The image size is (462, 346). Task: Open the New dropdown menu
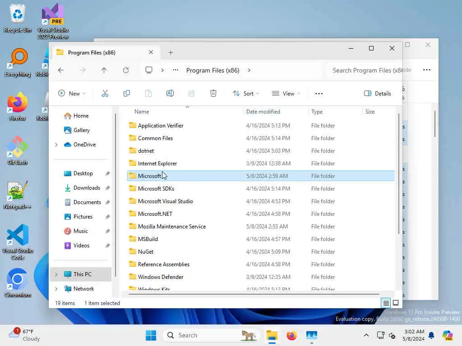point(72,94)
